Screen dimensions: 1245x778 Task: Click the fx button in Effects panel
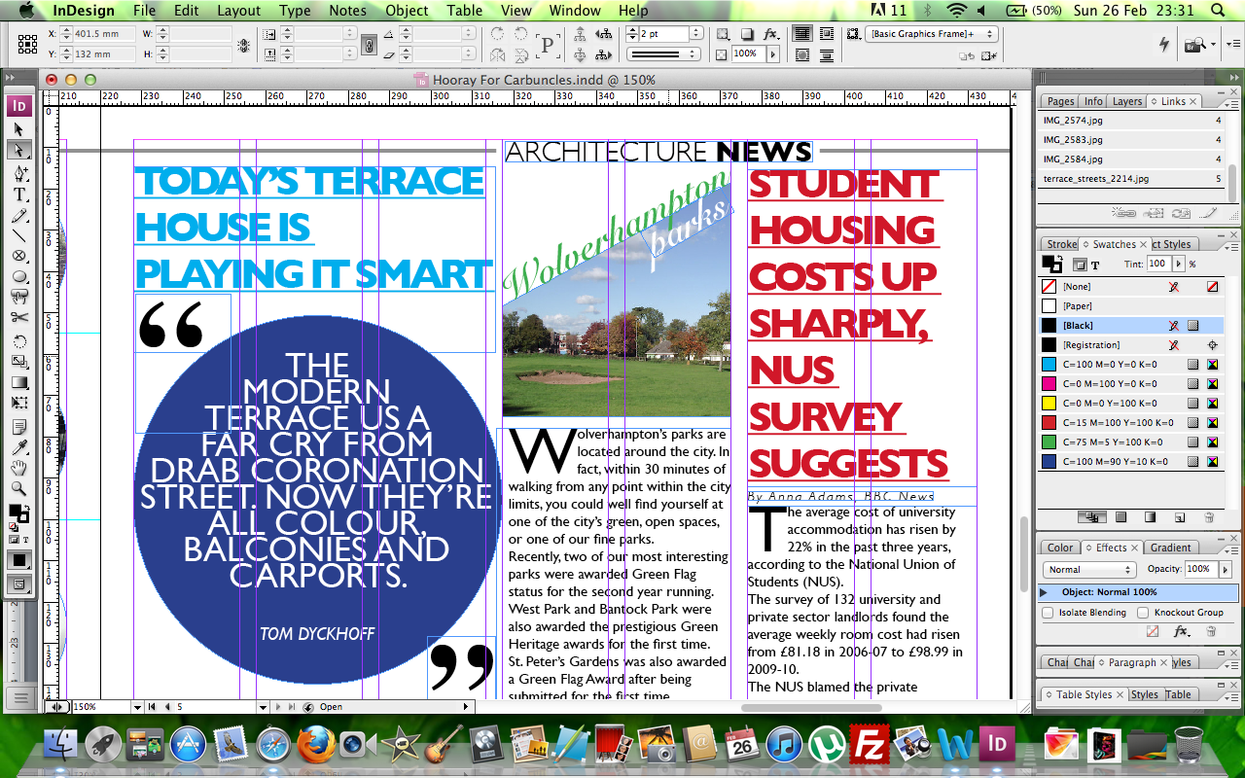(1182, 631)
